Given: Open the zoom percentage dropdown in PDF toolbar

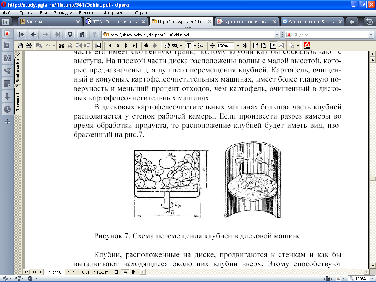Looking at the screenshot, I should (238, 46).
